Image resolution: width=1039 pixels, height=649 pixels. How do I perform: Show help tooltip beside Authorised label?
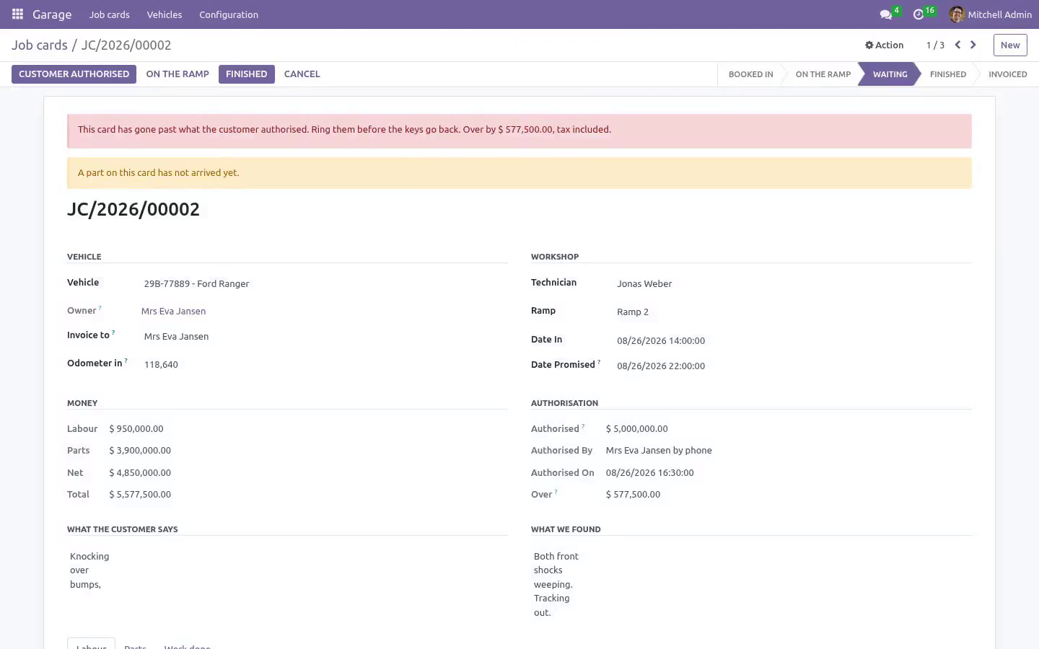(x=583, y=426)
